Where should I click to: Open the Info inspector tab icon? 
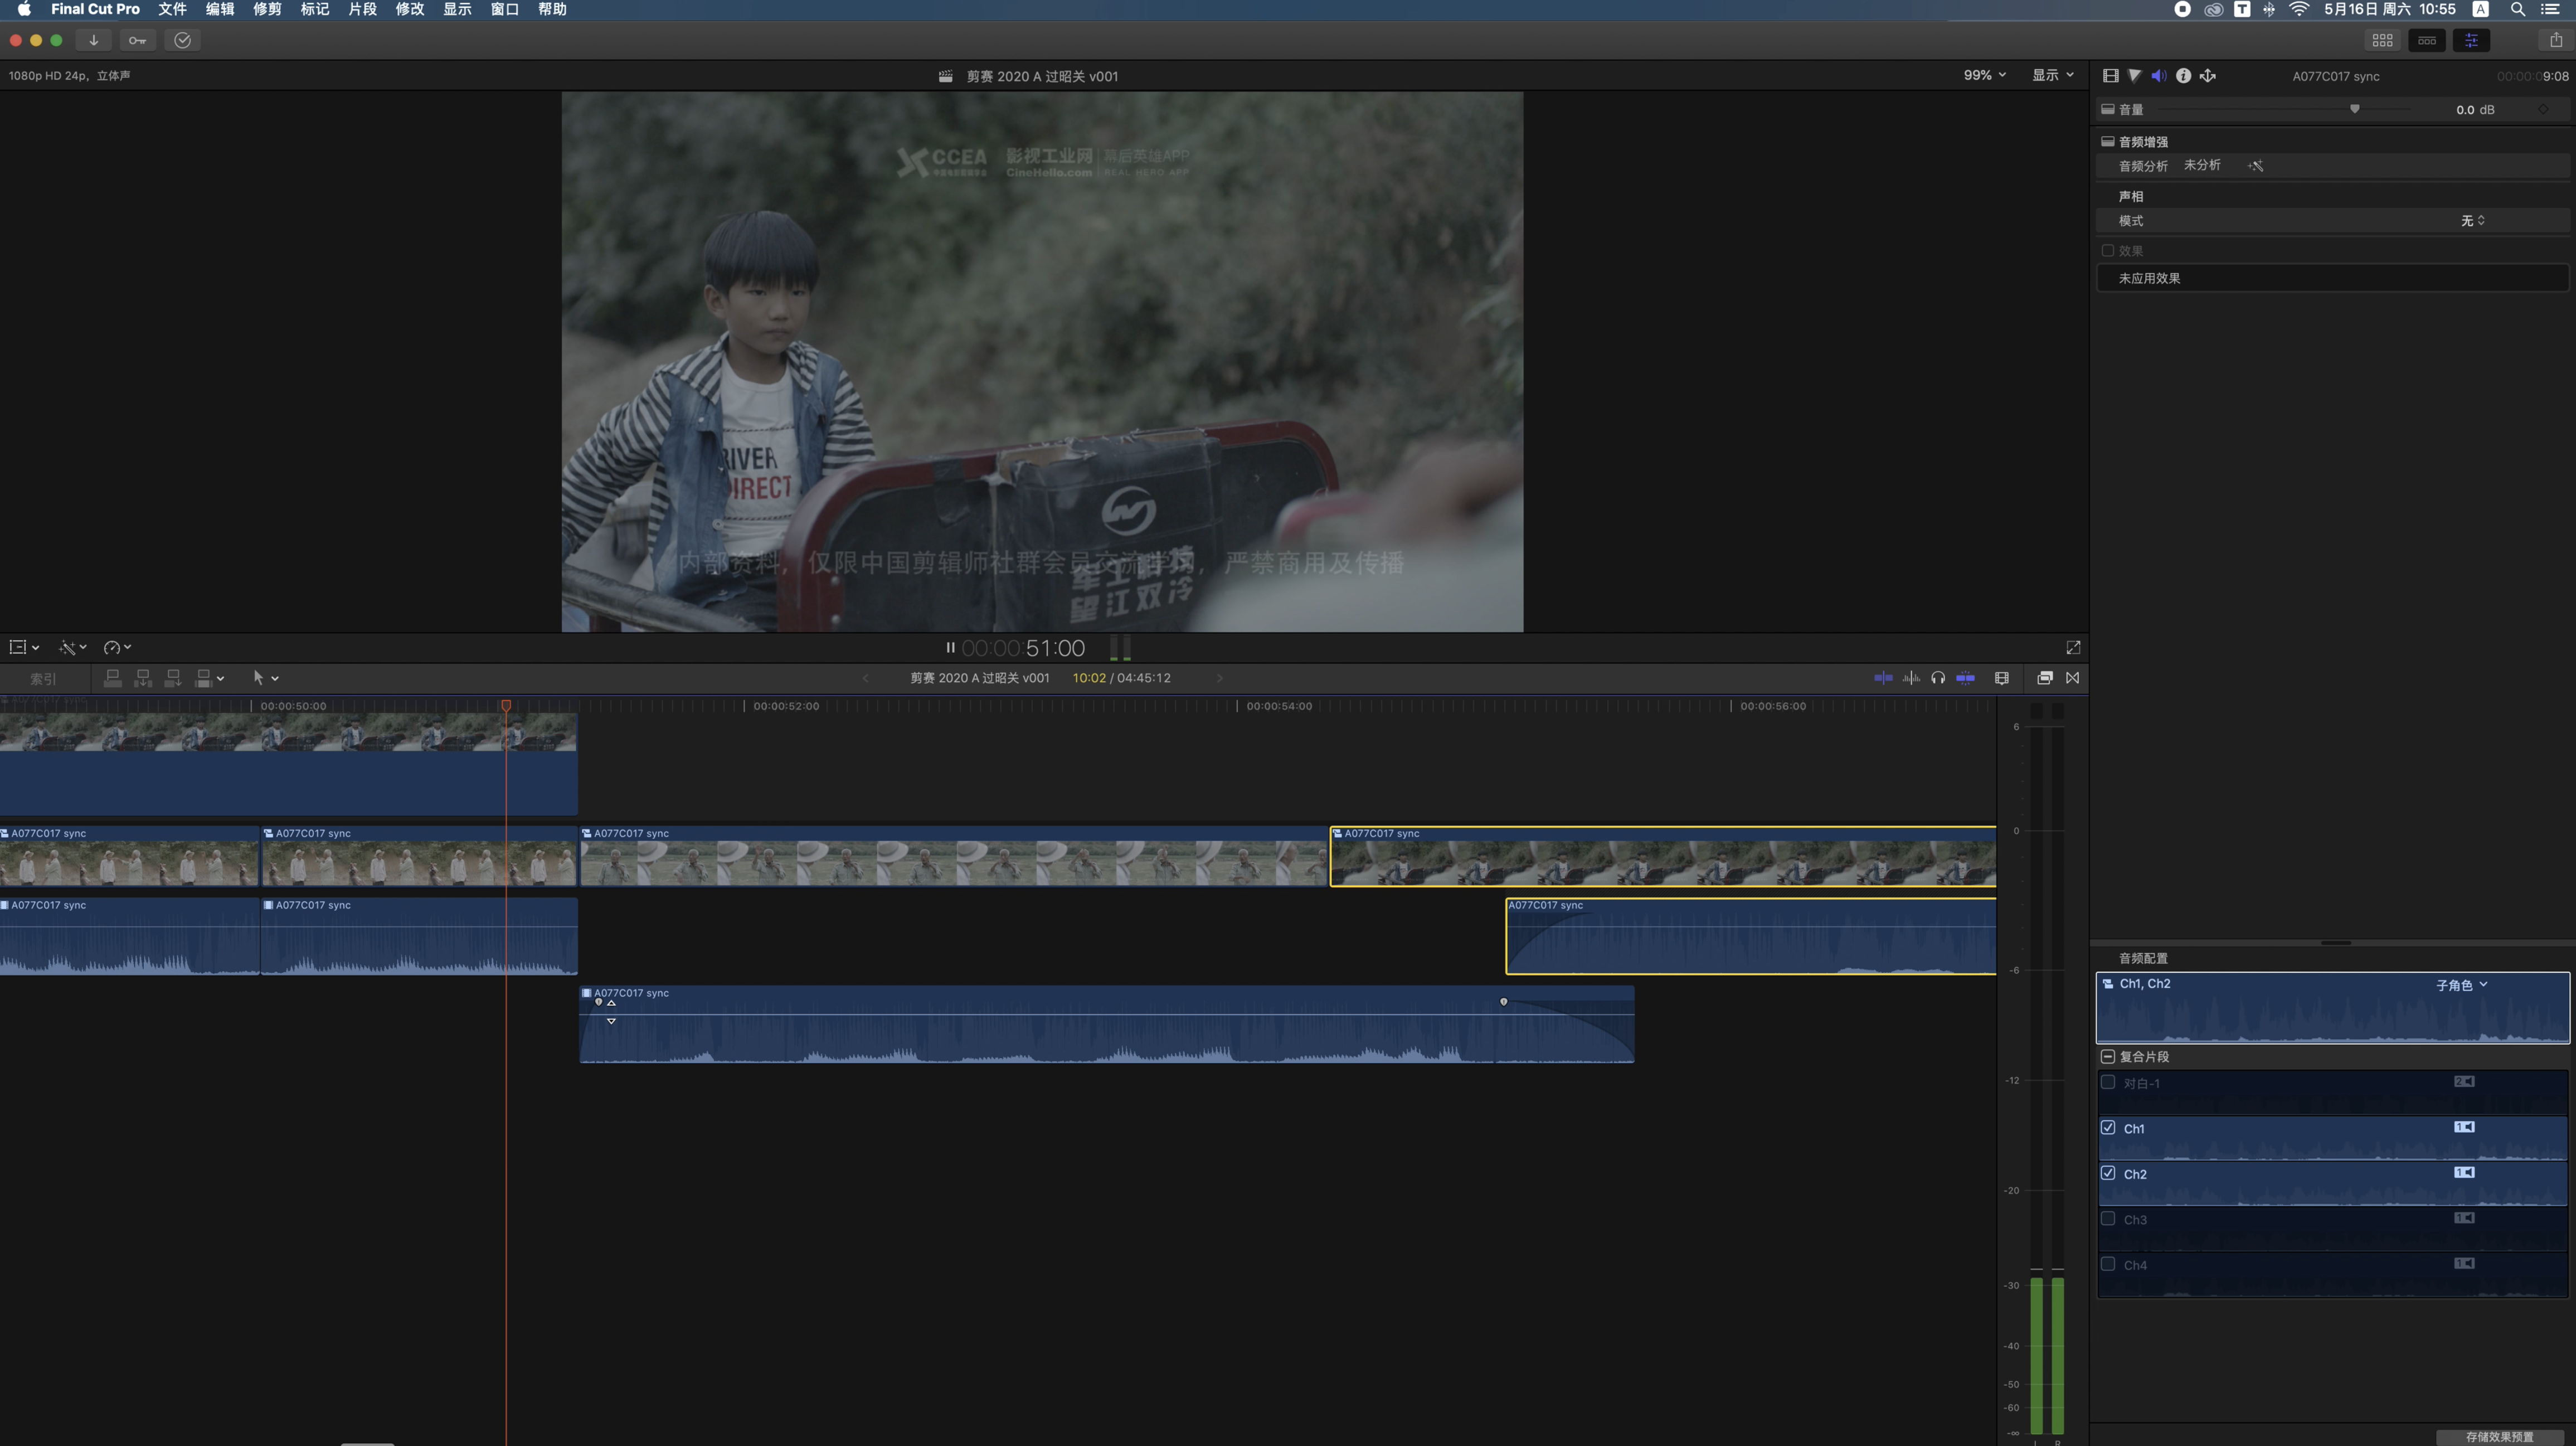point(2183,76)
